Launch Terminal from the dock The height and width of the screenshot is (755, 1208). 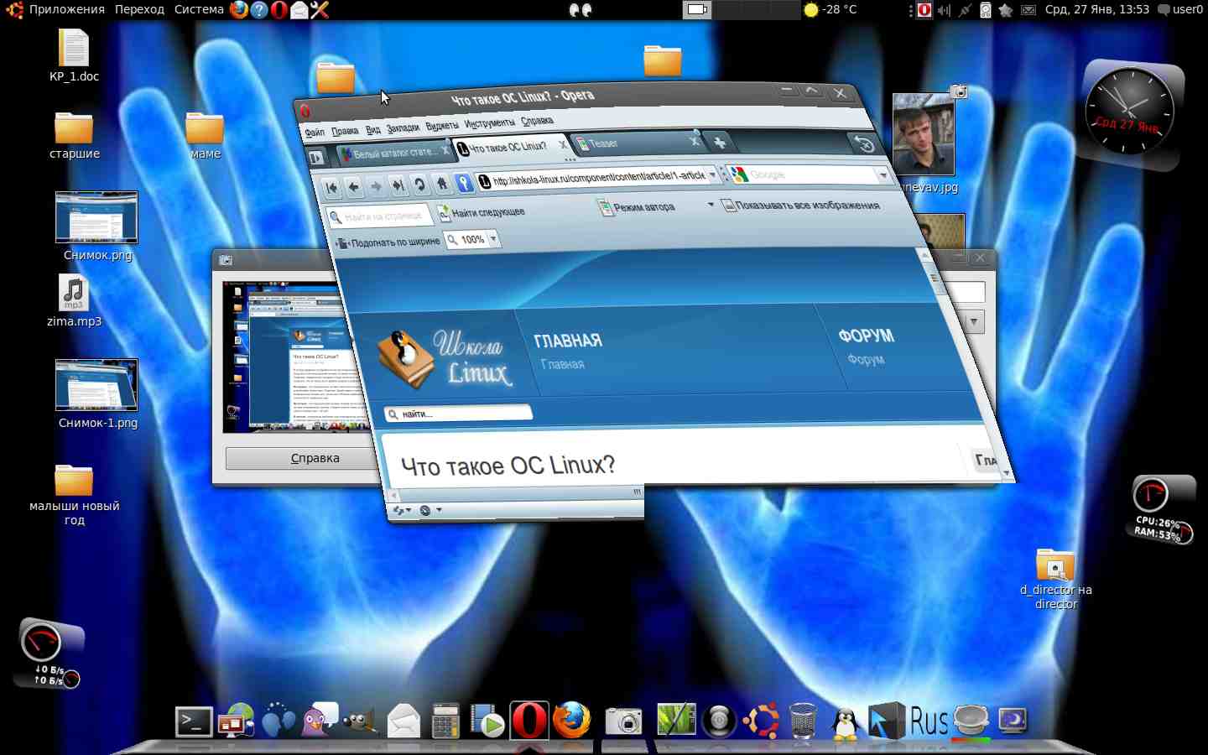[194, 721]
